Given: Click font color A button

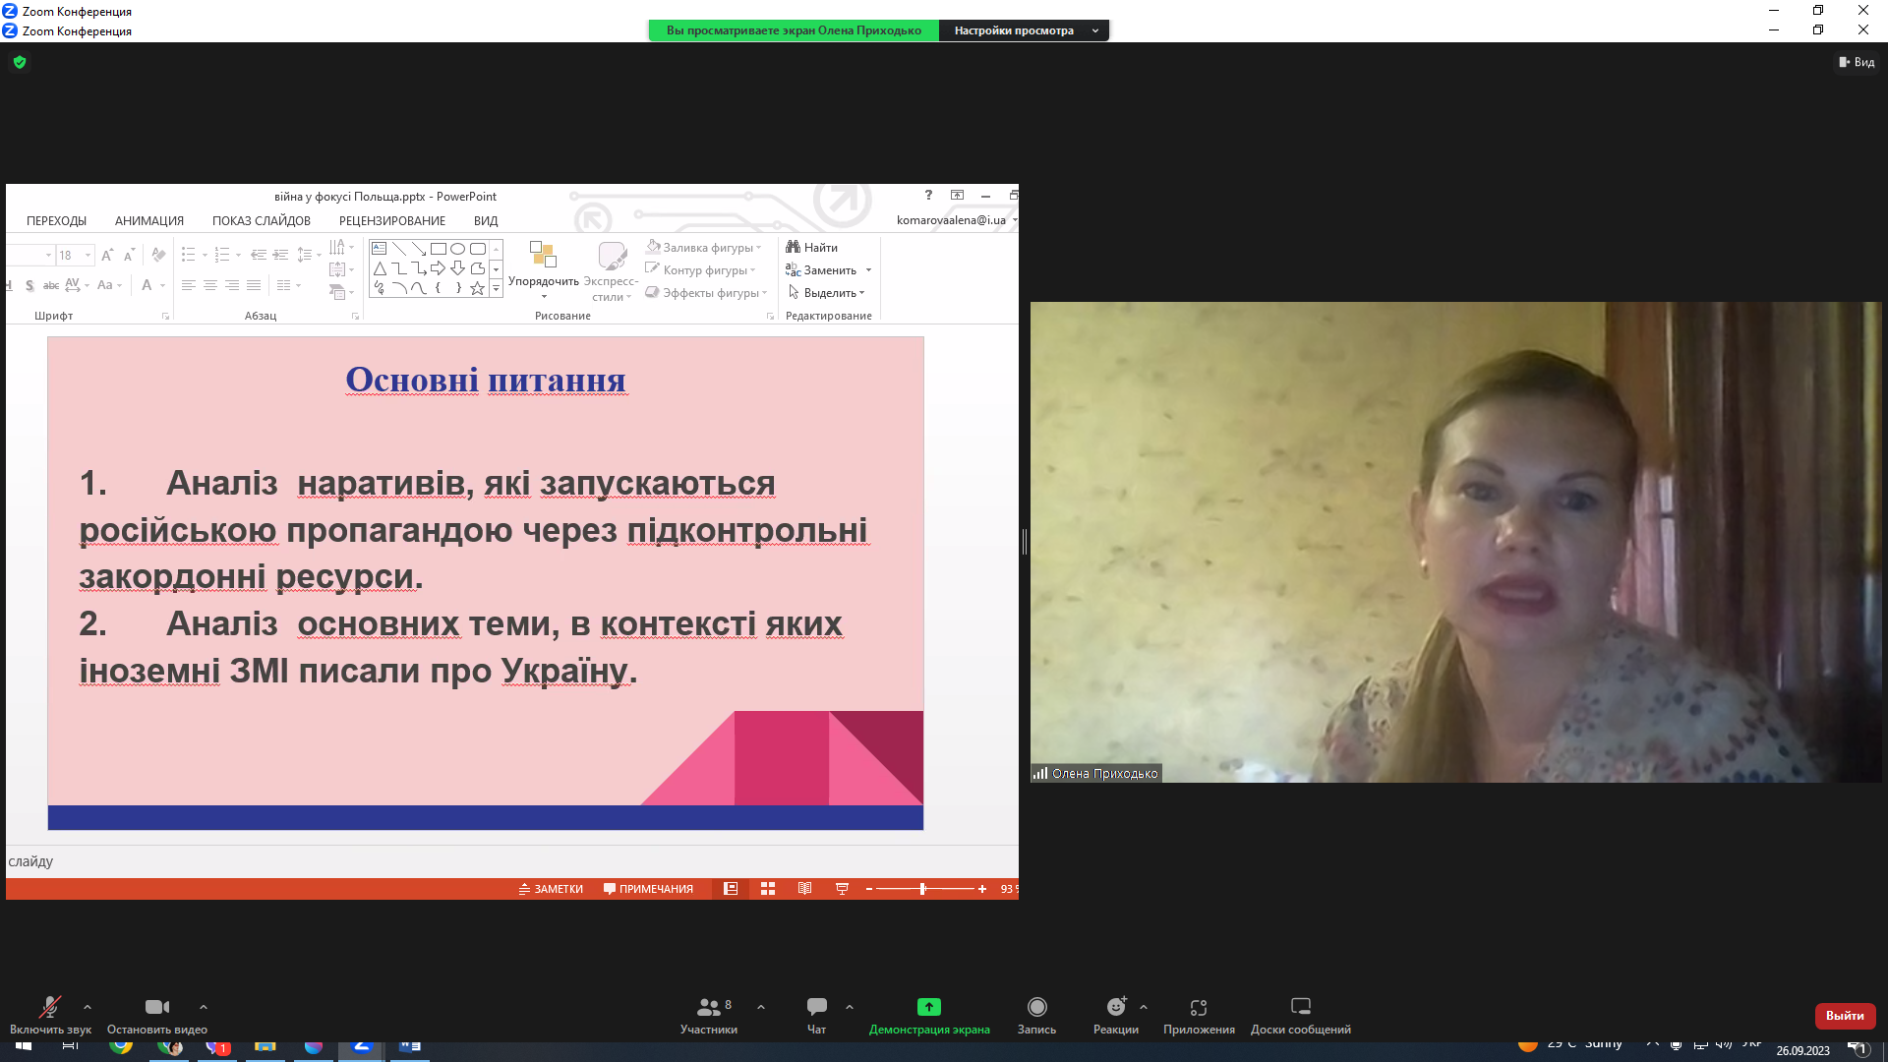Looking at the screenshot, I should pos(147,285).
